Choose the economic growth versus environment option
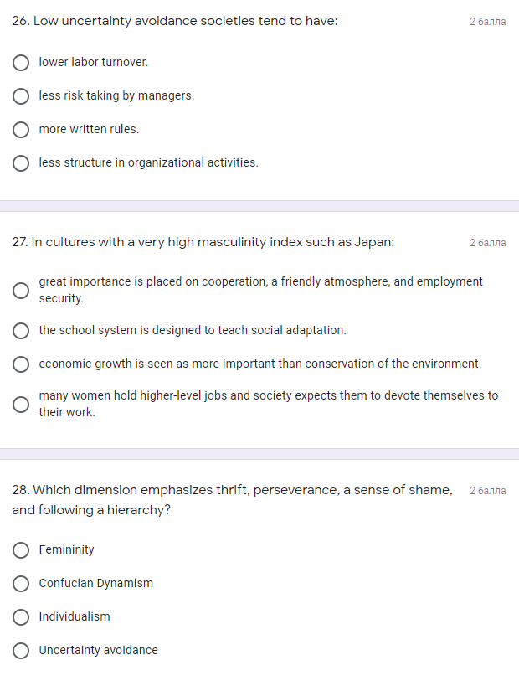Image resolution: width=519 pixels, height=686 pixels. coord(21,364)
